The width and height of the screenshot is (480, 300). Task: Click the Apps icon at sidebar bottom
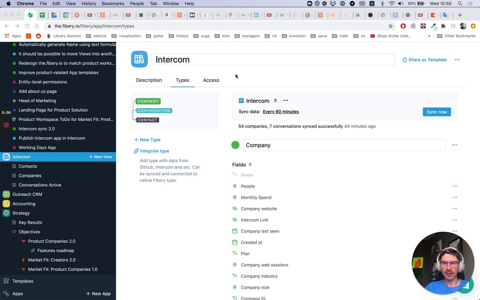[6, 294]
